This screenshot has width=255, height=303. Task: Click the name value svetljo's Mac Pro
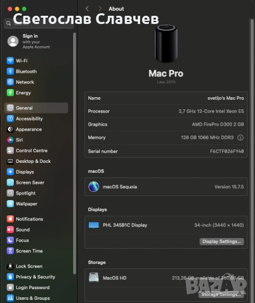226,98
